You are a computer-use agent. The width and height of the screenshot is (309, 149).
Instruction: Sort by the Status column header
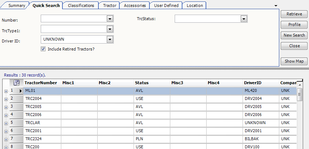[x=152, y=83]
